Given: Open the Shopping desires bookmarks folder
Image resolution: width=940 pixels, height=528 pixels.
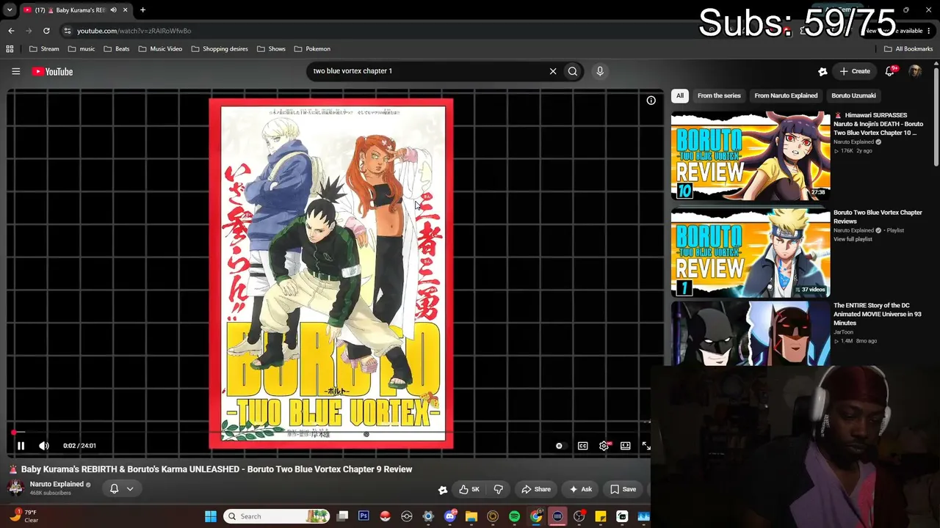Looking at the screenshot, I should click(x=220, y=49).
